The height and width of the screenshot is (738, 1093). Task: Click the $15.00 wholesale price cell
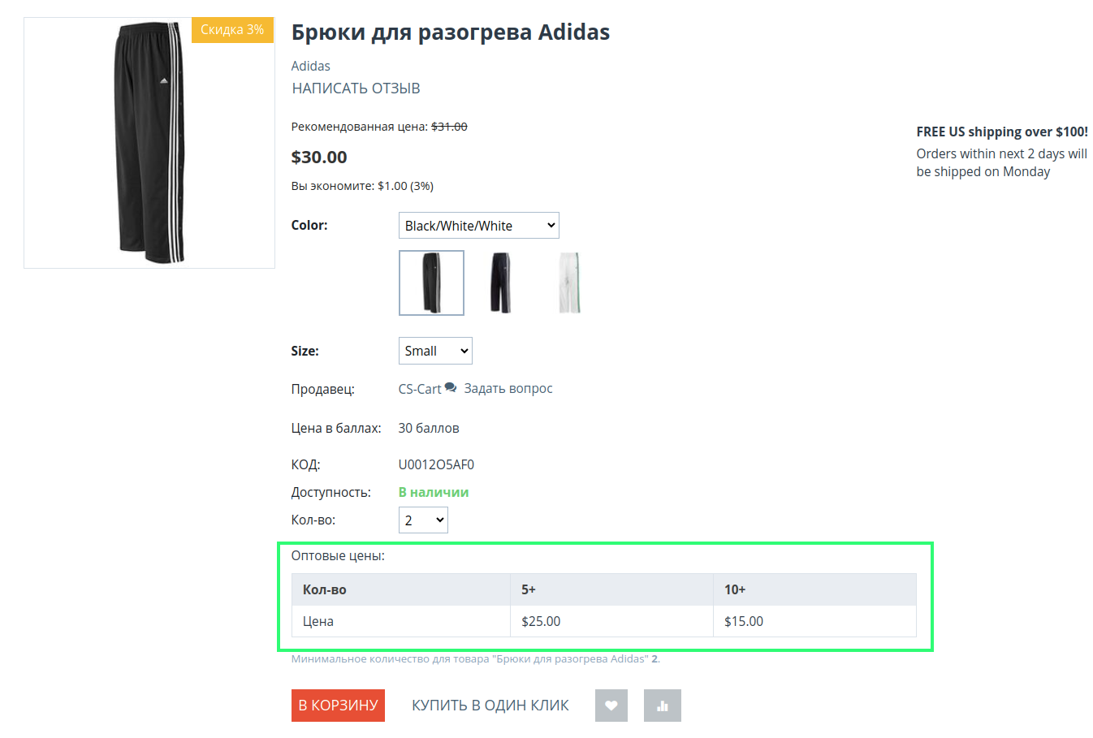point(744,621)
